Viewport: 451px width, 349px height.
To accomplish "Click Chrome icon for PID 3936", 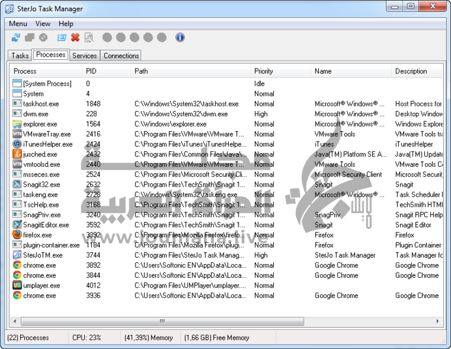I will point(17,295).
